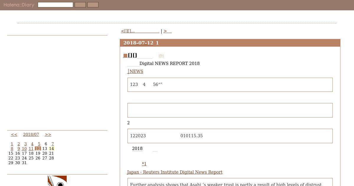Click the second blank button in the header
Viewport: 354px width, 186px height.
pos(93,5)
